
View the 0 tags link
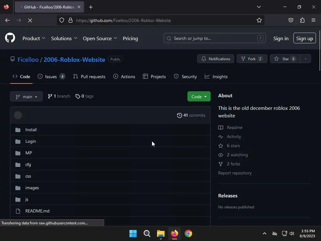pyautogui.click(x=84, y=96)
